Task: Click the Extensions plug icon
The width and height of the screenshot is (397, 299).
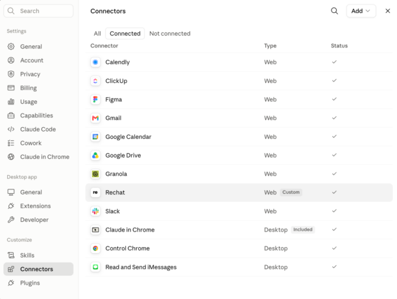Action: point(11,206)
